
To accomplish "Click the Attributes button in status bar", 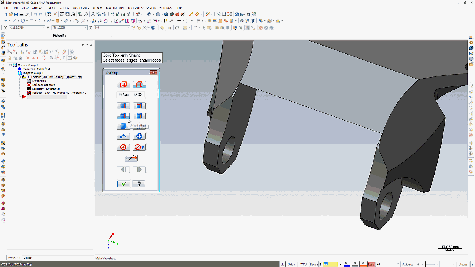I will click(408, 264).
